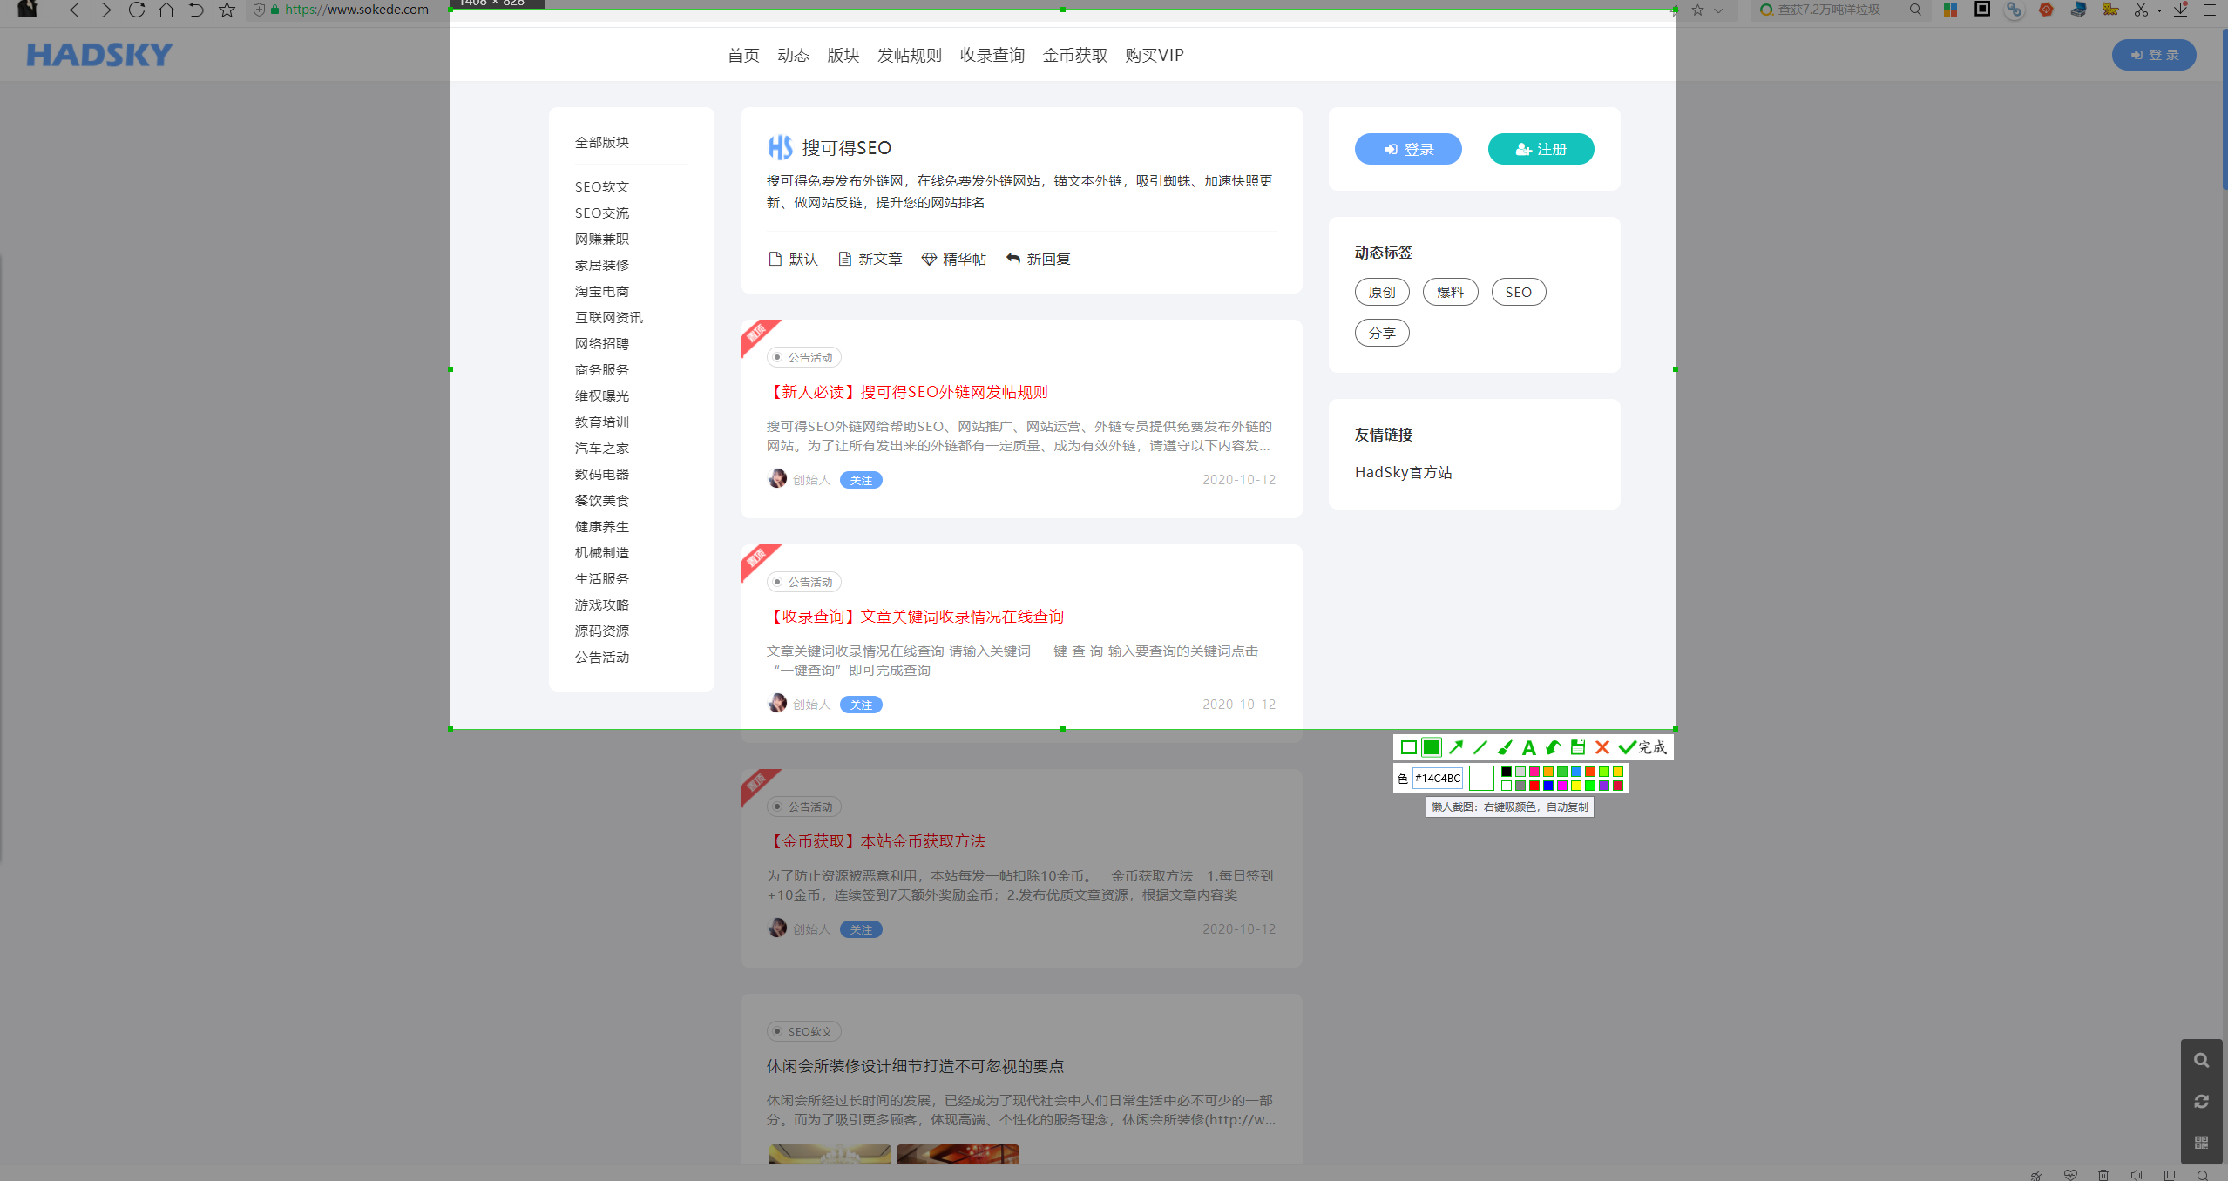This screenshot has width=2228, height=1181.
Task: Open the red cloud download extension icon
Action: coord(2046,10)
